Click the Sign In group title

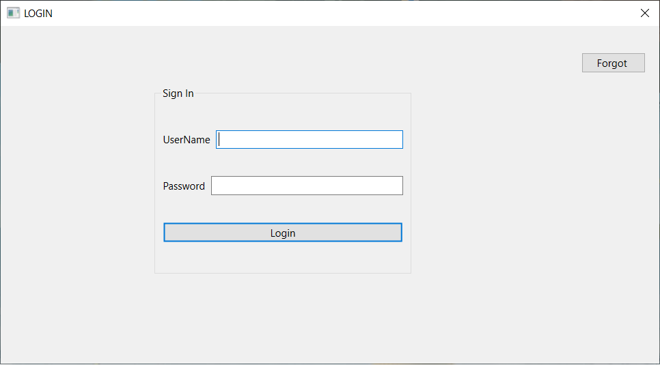178,93
